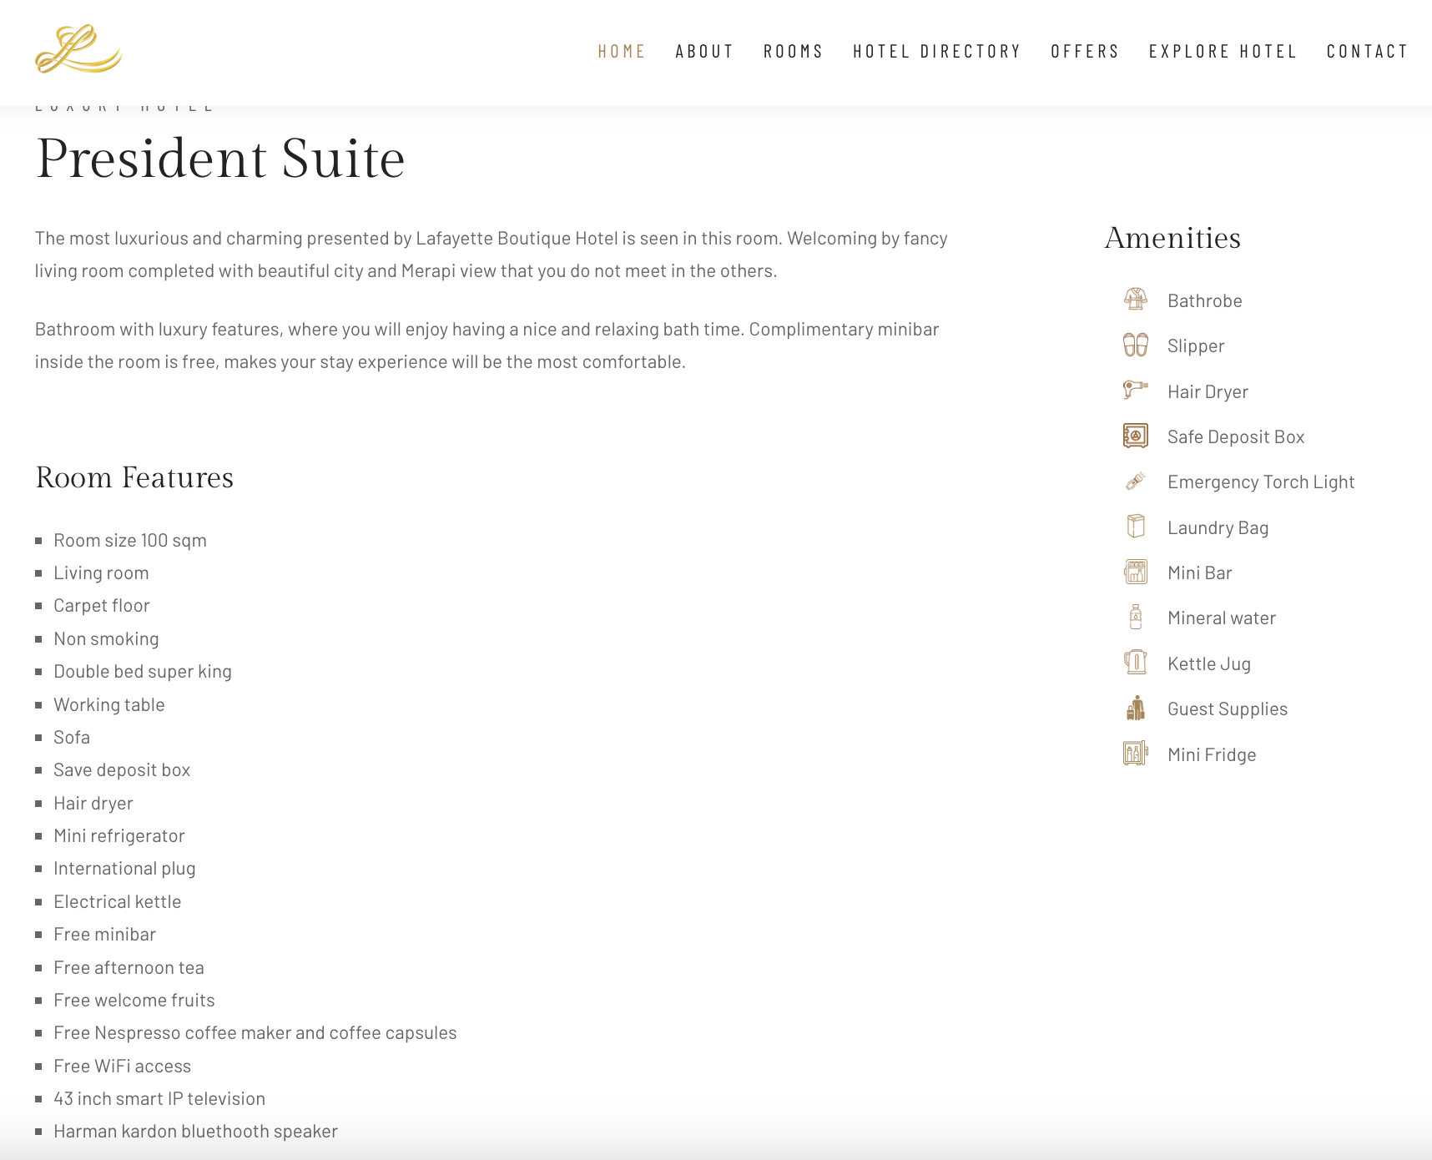This screenshot has width=1432, height=1160.
Task: Open Hotel Directory in navigation
Action: (x=936, y=52)
